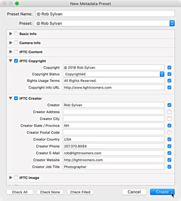Collapse the IPTC Copyright section
181x201 pixels.
[x=11, y=61]
